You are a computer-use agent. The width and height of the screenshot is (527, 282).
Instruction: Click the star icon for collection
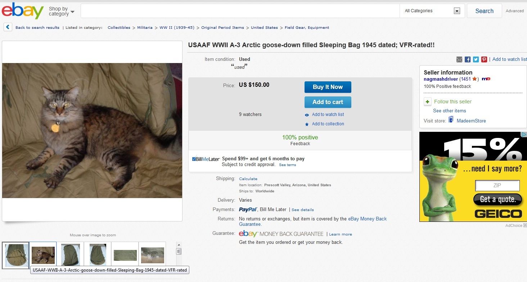tap(307, 124)
